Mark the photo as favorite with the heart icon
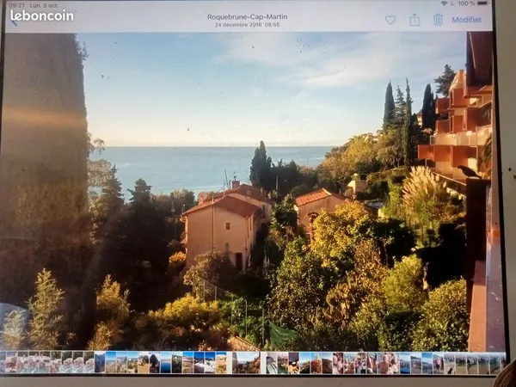Screen dimensions: 516x387 click(390, 20)
